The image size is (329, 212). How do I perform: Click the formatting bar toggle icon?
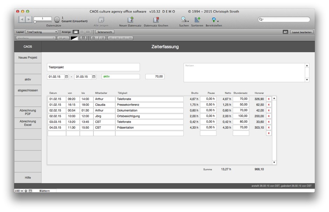point(285,32)
